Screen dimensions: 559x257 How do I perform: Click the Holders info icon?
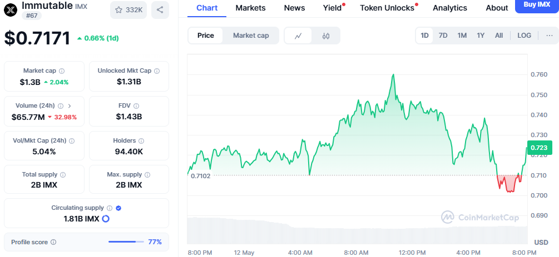(x=141, y=141)
